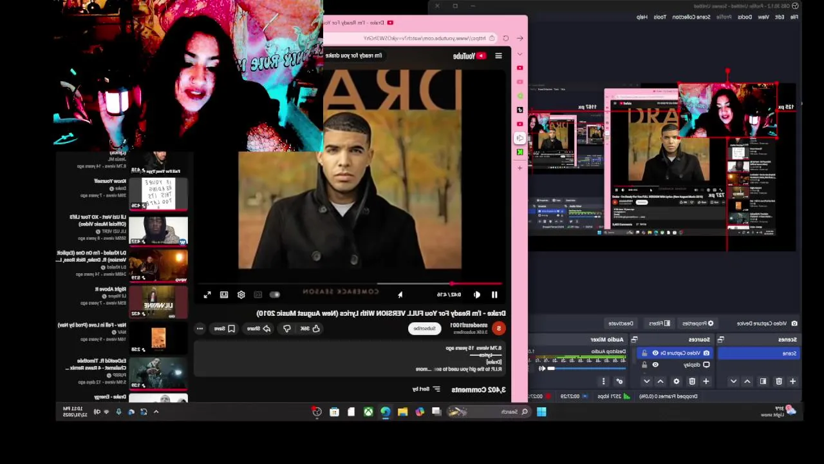
Task: Open the File menu in OBS
Action: [794, 17]
